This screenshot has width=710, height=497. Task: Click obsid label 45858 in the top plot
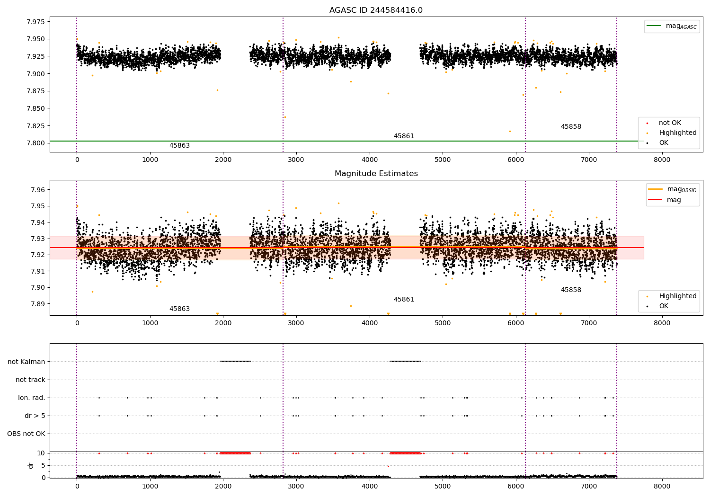click(571, 127)
